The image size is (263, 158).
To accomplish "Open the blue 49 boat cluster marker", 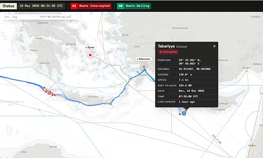I will [x=184, y=113].
